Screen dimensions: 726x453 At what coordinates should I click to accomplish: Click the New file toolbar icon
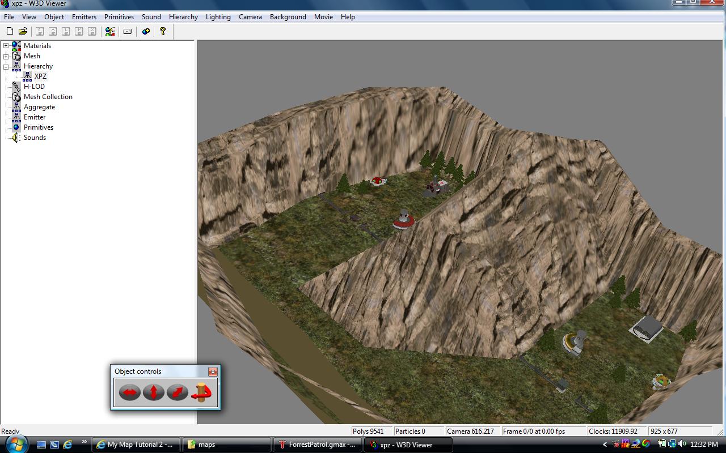(10, 31)
